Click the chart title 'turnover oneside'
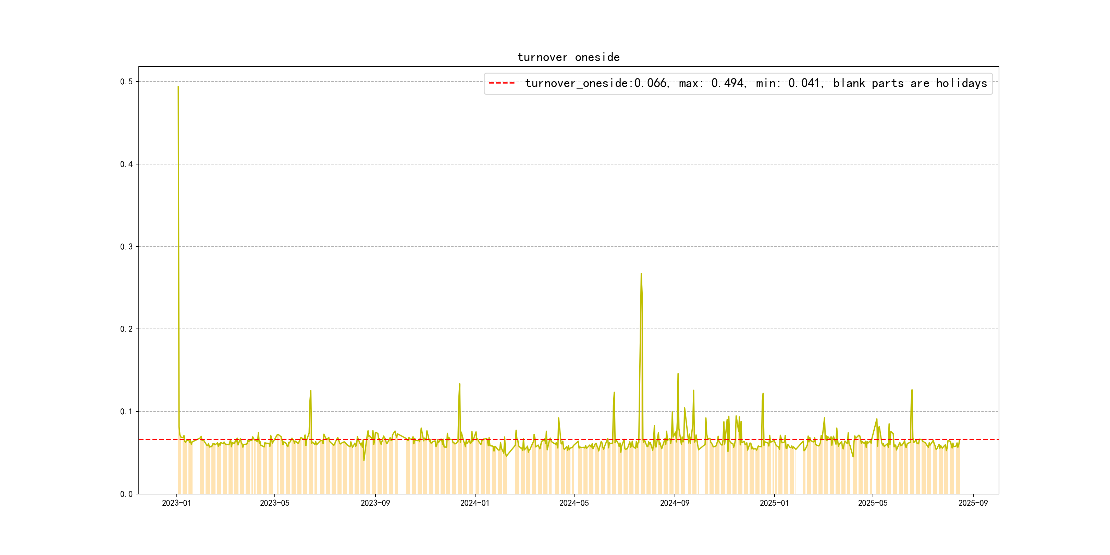 click(568, 57)
